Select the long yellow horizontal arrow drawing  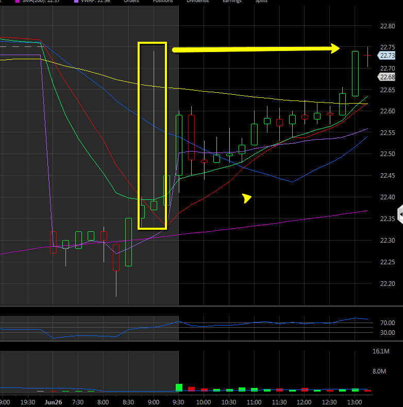(x=255, y=49)
